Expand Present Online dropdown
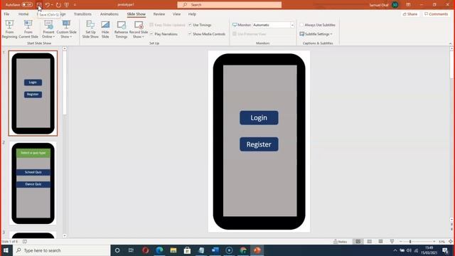 pos(48,35)
